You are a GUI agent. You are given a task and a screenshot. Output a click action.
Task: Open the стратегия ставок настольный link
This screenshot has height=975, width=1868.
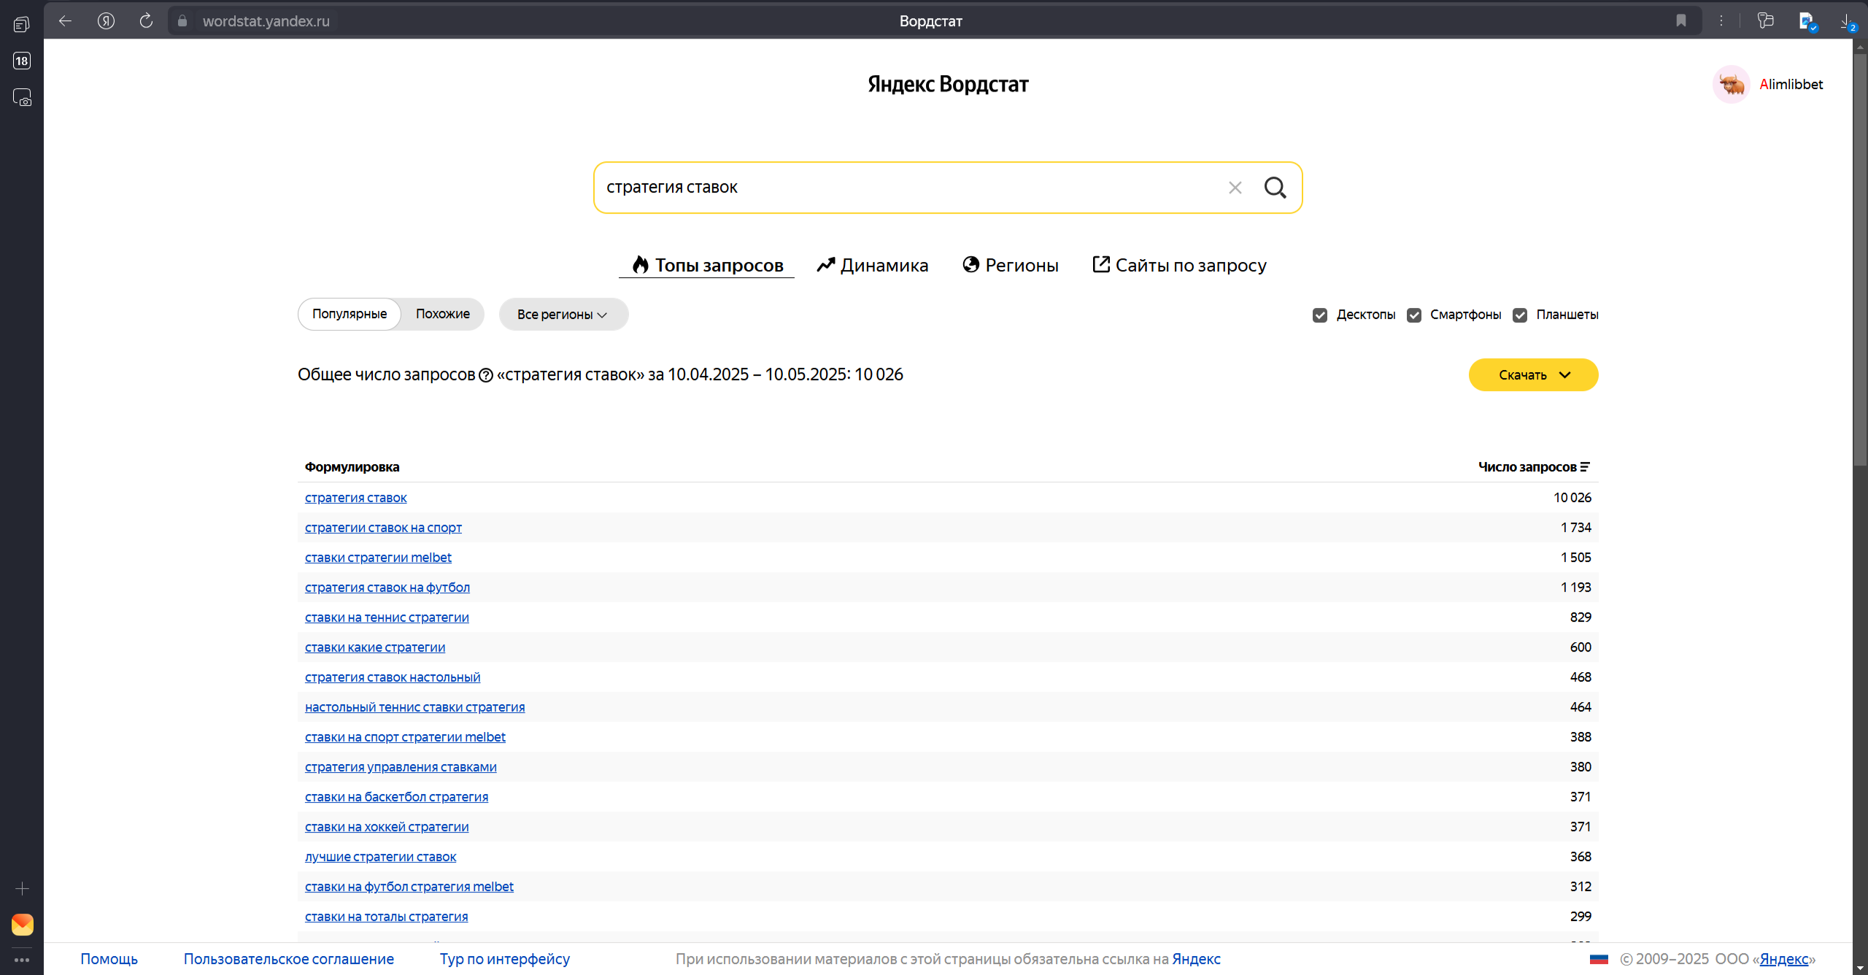tap(393, 677)
